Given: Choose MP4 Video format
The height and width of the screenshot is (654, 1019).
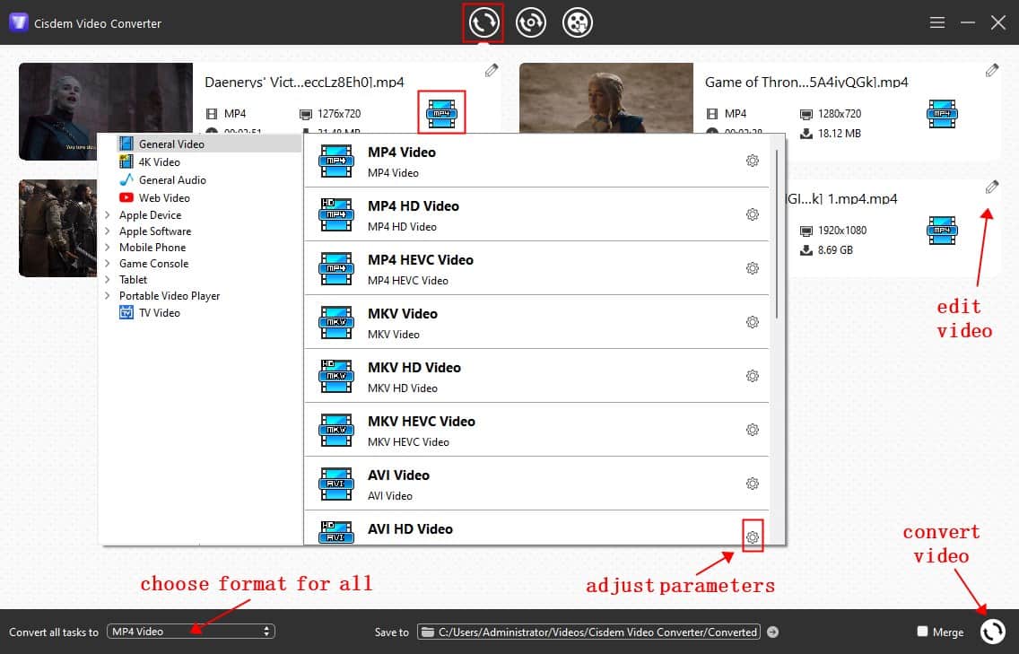Looking at the screenshot, I should coord(536,161).
